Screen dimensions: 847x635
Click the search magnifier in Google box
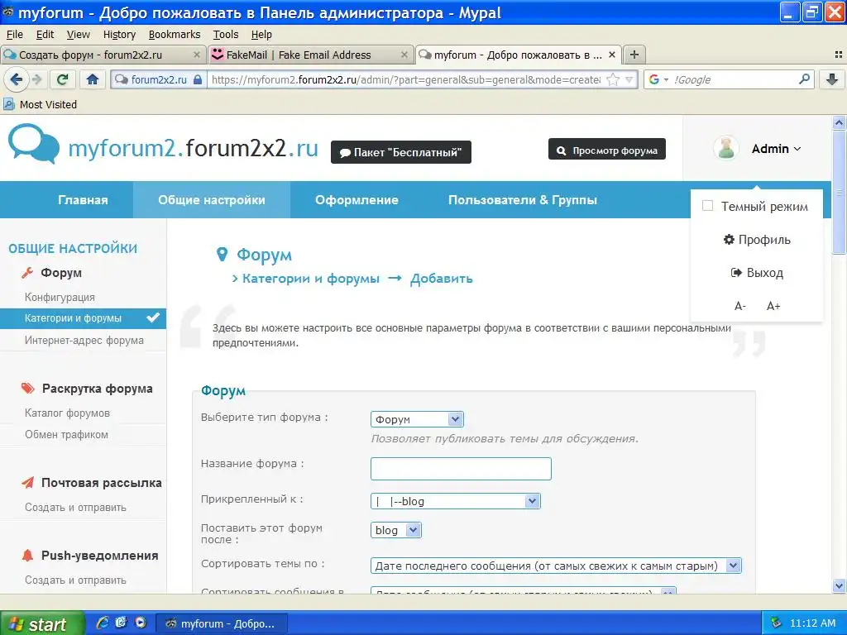pos(804,79)
